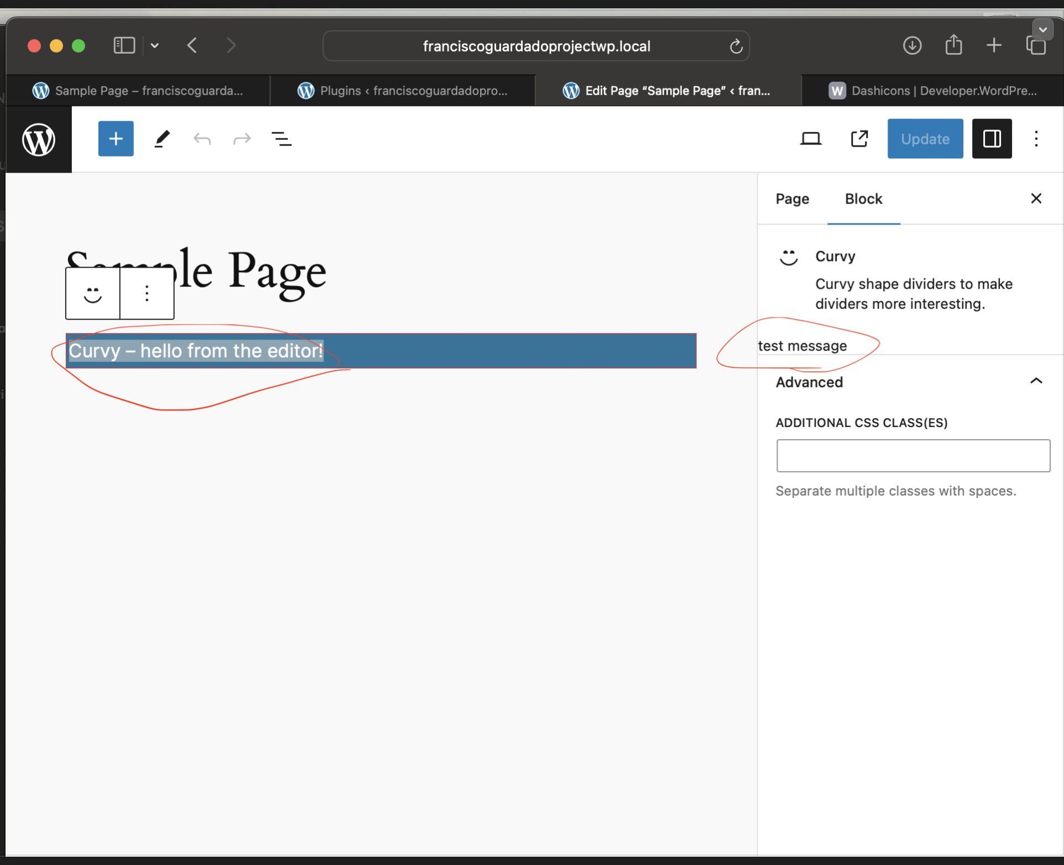The width and height of the screenshot is (1064, 865).
Task: Open the Safari share menu
Action: click(953, 45)
